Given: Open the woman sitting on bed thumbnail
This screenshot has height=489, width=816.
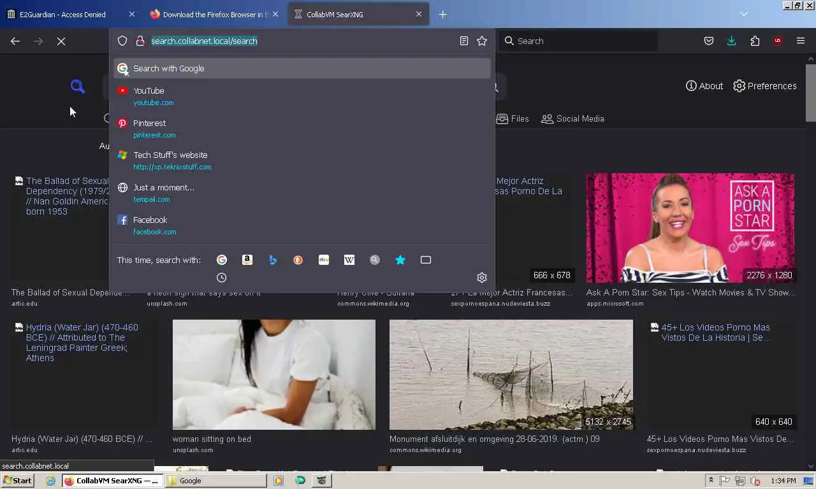Looking at the screenshot, I should tap(274, 374).
